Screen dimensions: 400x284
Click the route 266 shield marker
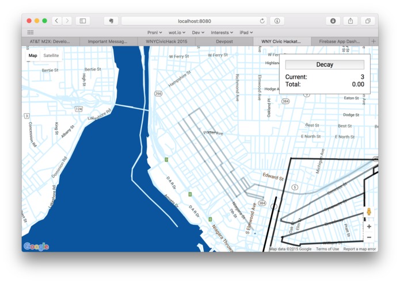[158, 94]
